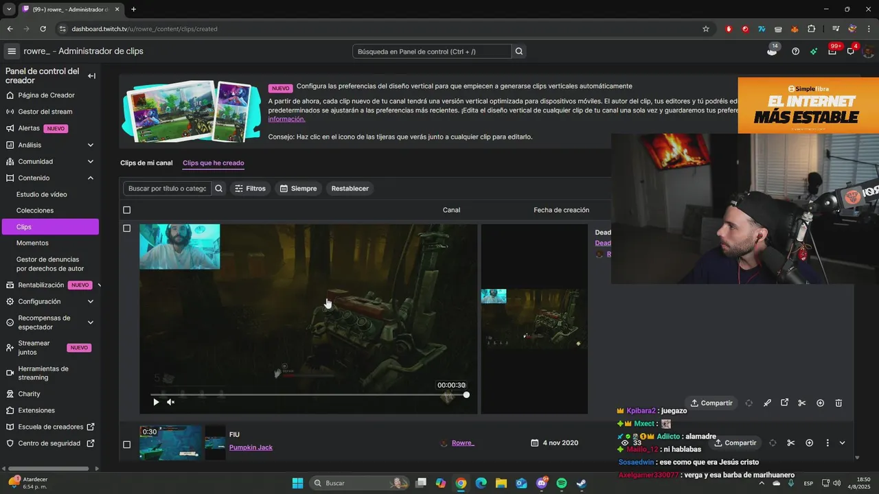Collapse the creator dashboard sidebar

(x=91, y=76)
